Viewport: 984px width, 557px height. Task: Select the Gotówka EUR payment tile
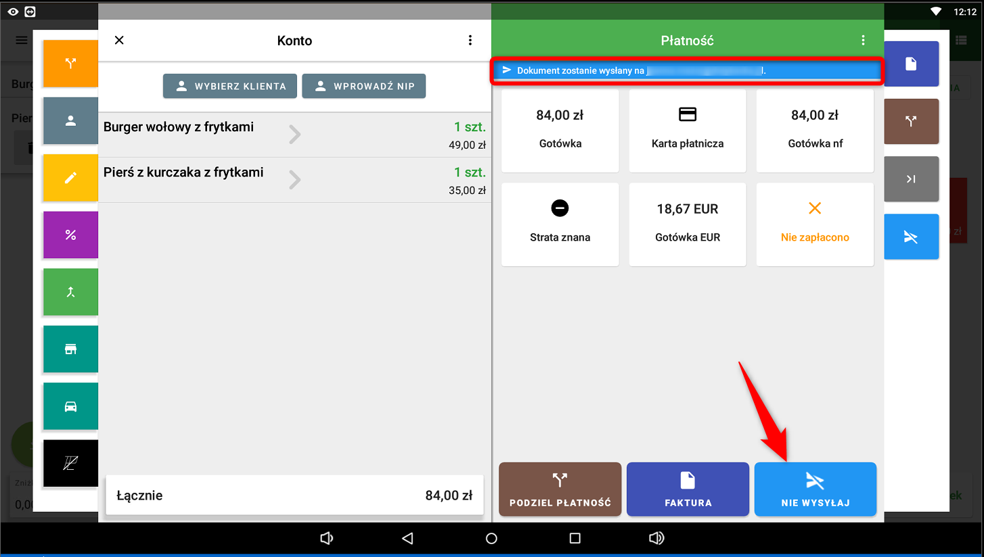coord(688,224)
